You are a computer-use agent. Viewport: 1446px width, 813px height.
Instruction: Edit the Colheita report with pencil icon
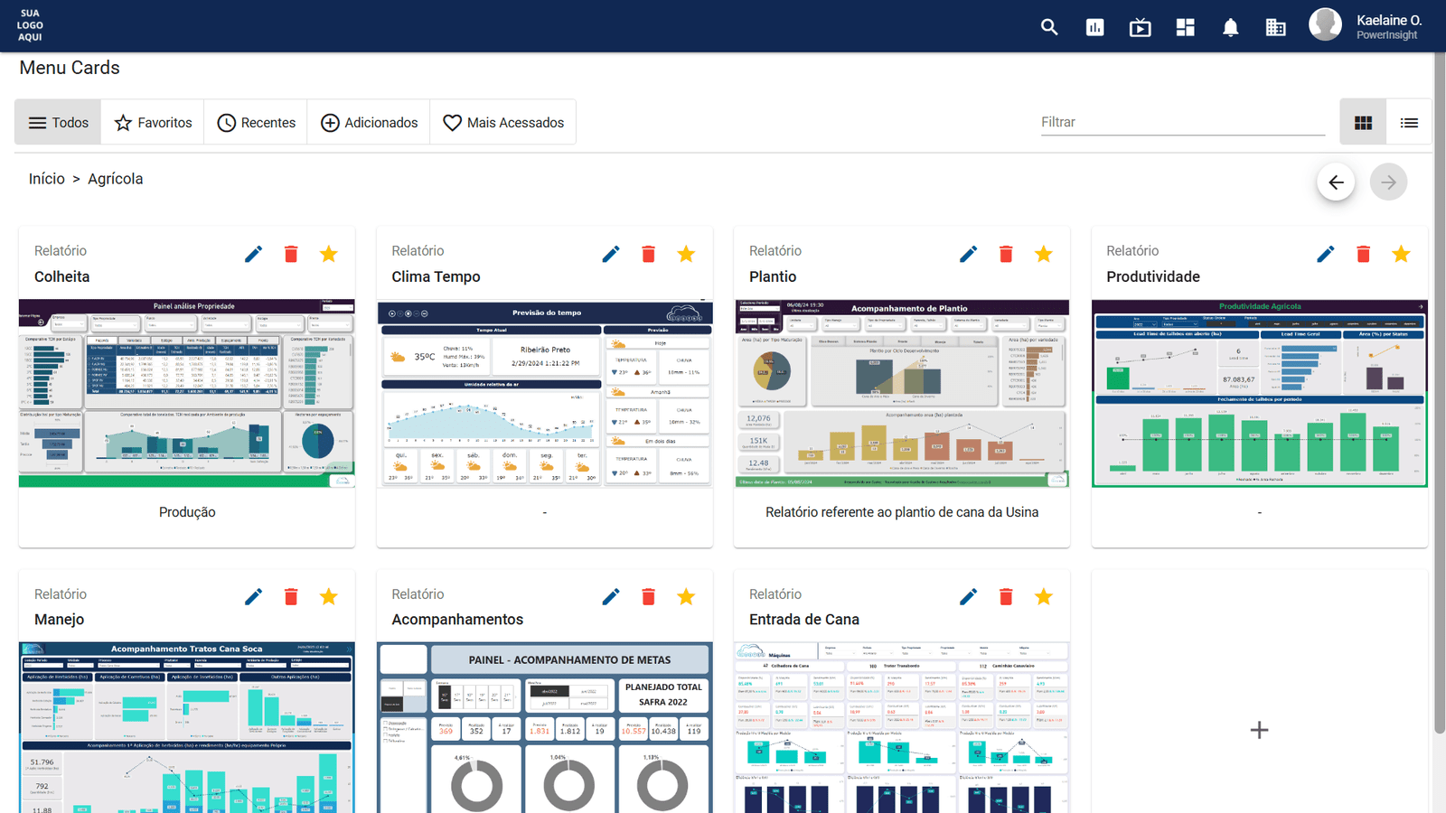click(x=254, y=254)
